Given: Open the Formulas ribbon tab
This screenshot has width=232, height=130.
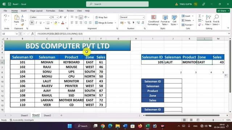Looking at the screenshot, I should coord(50,11).
